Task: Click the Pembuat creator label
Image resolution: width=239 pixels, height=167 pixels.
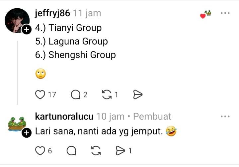Action: pos(152,116)
